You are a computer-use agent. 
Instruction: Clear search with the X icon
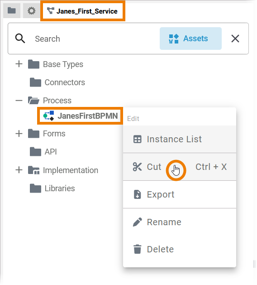coord(235,39)
